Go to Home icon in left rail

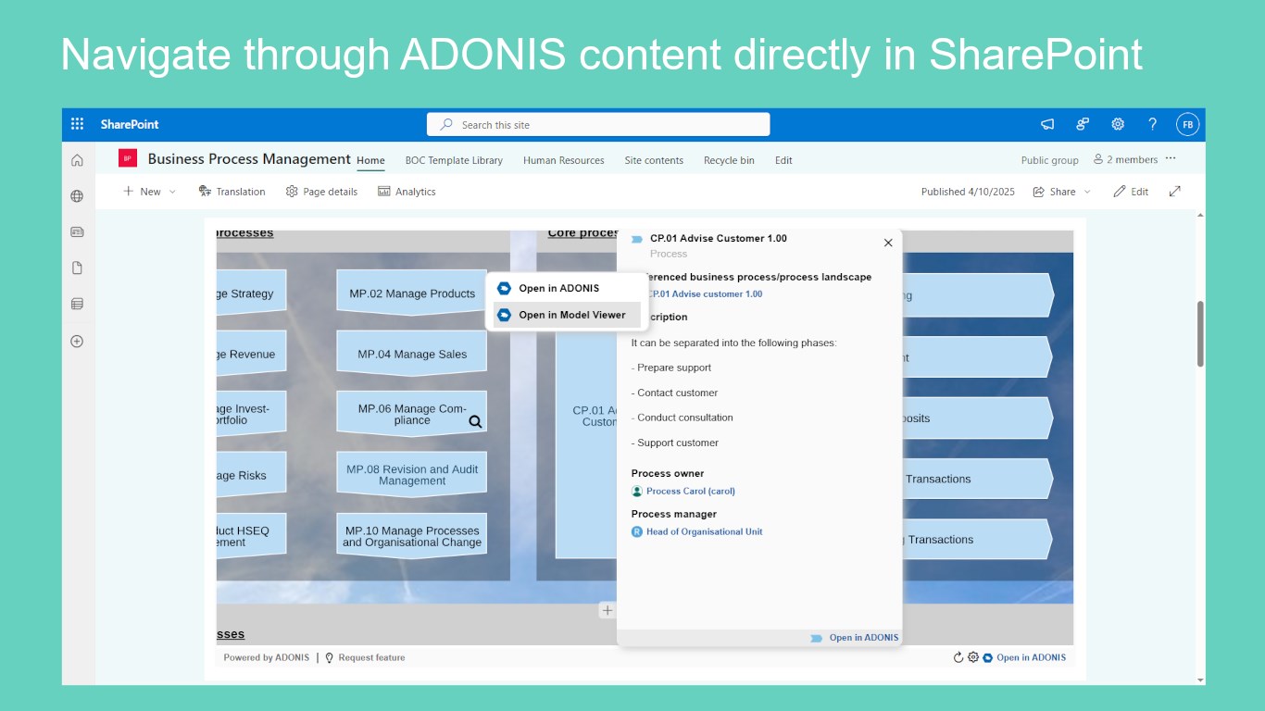pyautogui.click(x=77, y=160)
